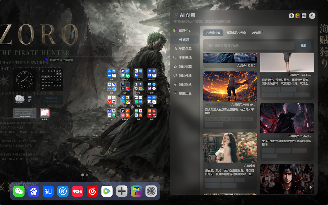Open Tencent Video dock icon
Image resolution: width=328 pixels, height=205 pixels.
(107, 191)
